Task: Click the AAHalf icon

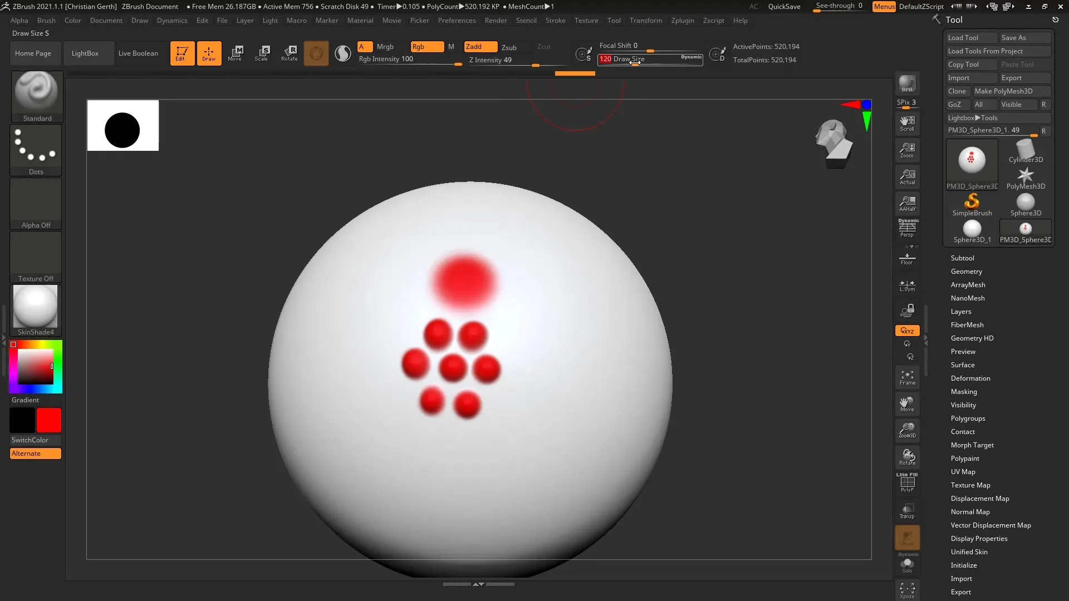Action: pos(907,204)
